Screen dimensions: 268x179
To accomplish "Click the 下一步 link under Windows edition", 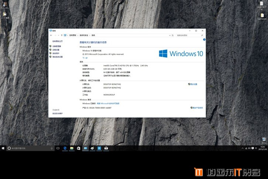I will (85, 58).
